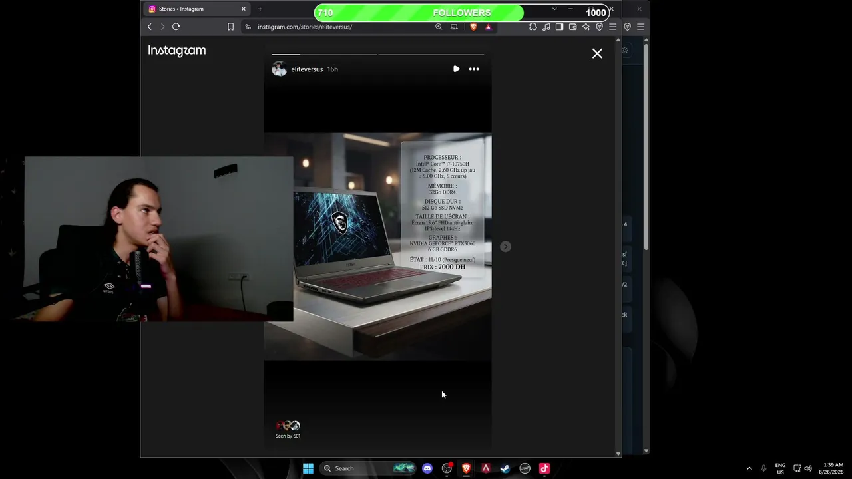The height and width of the screenshot is (479, 852).
Task: Click the Instagram logo to go home
Action: [x=177, y=51]
